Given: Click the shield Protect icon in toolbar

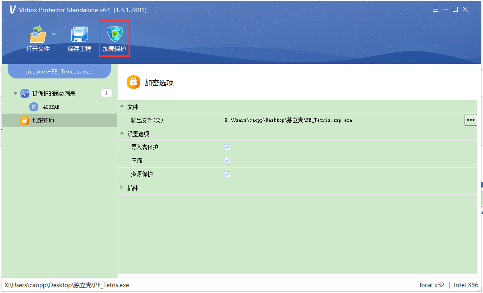Looking at the screenshot, I should [115, 34].
